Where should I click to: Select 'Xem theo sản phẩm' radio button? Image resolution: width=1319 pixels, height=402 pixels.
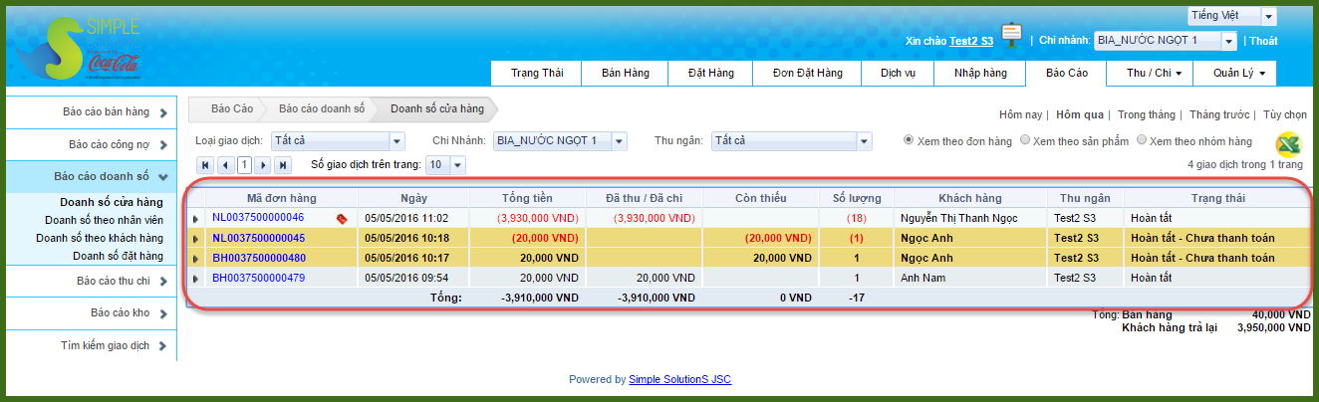[1026, 140]
